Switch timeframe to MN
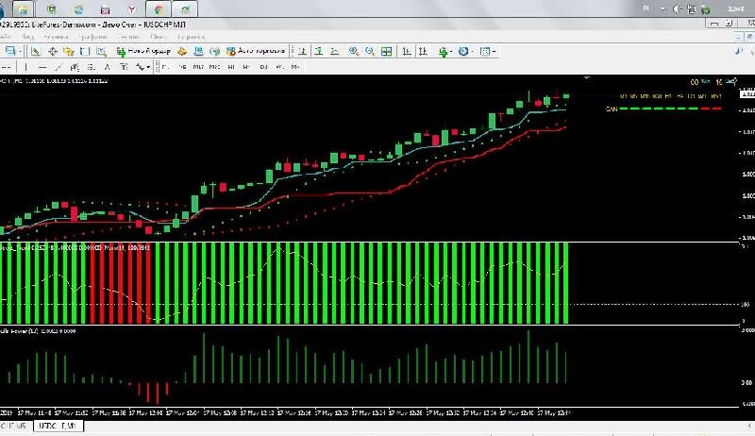The image size is (755, 436). (295, 67)
